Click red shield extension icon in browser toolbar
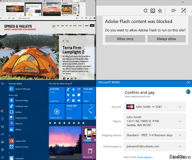Image resolution: width=192 pixels, height=160 pixels. click(94, 18)
